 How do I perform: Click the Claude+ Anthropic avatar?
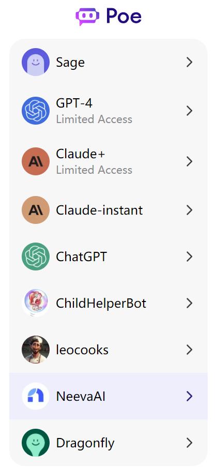pyautogui.click(x=36, y=161)
